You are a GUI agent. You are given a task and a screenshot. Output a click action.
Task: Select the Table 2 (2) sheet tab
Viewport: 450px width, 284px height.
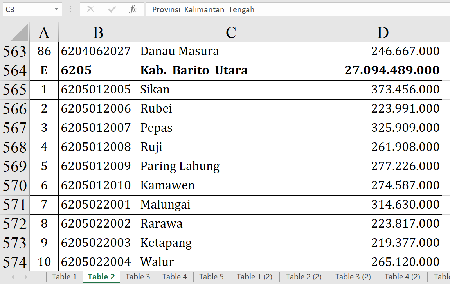tap(304, 277)
